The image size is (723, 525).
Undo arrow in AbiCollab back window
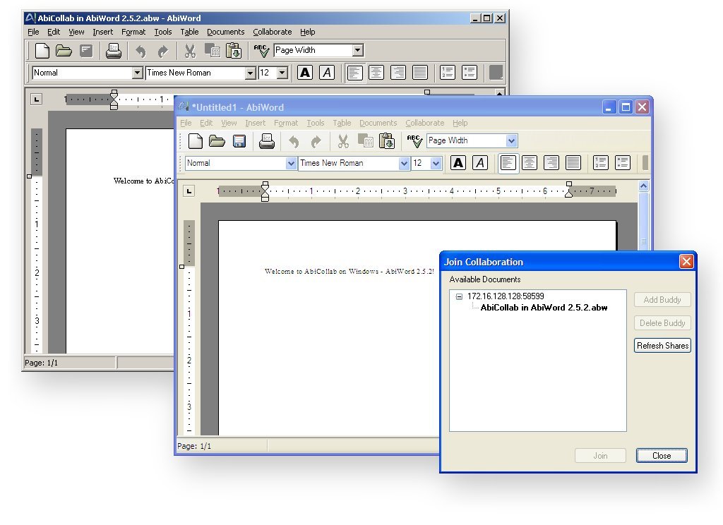click(x=141, y=52)
